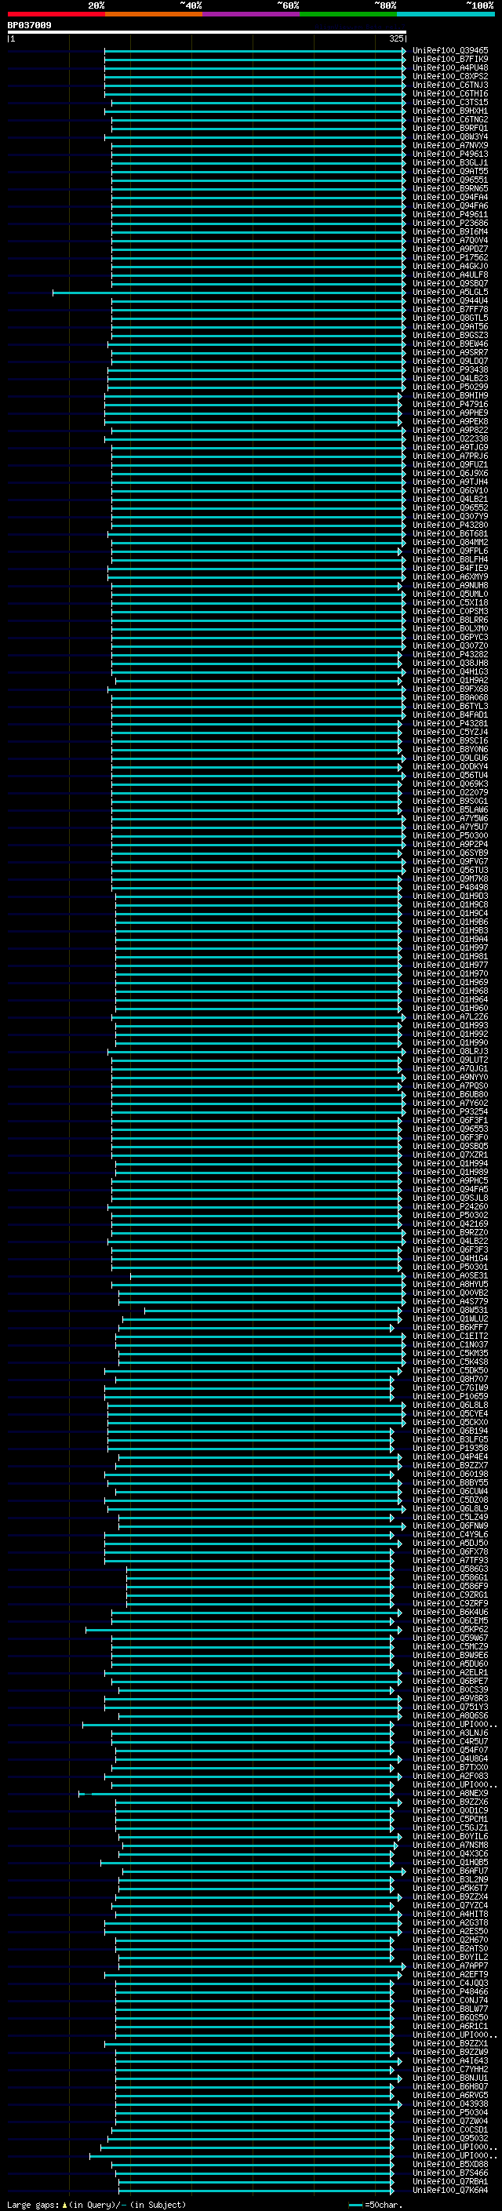
Task: Open hit UniRef100_B7FIX9
Action: tap(450, 60)
